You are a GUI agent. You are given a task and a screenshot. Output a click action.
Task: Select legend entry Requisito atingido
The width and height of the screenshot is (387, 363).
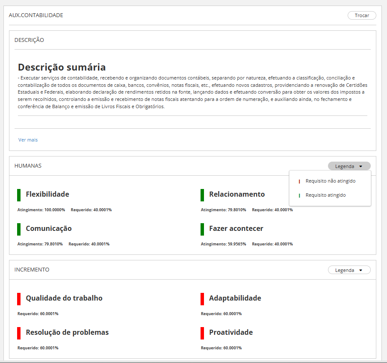(x=325, y=195)
